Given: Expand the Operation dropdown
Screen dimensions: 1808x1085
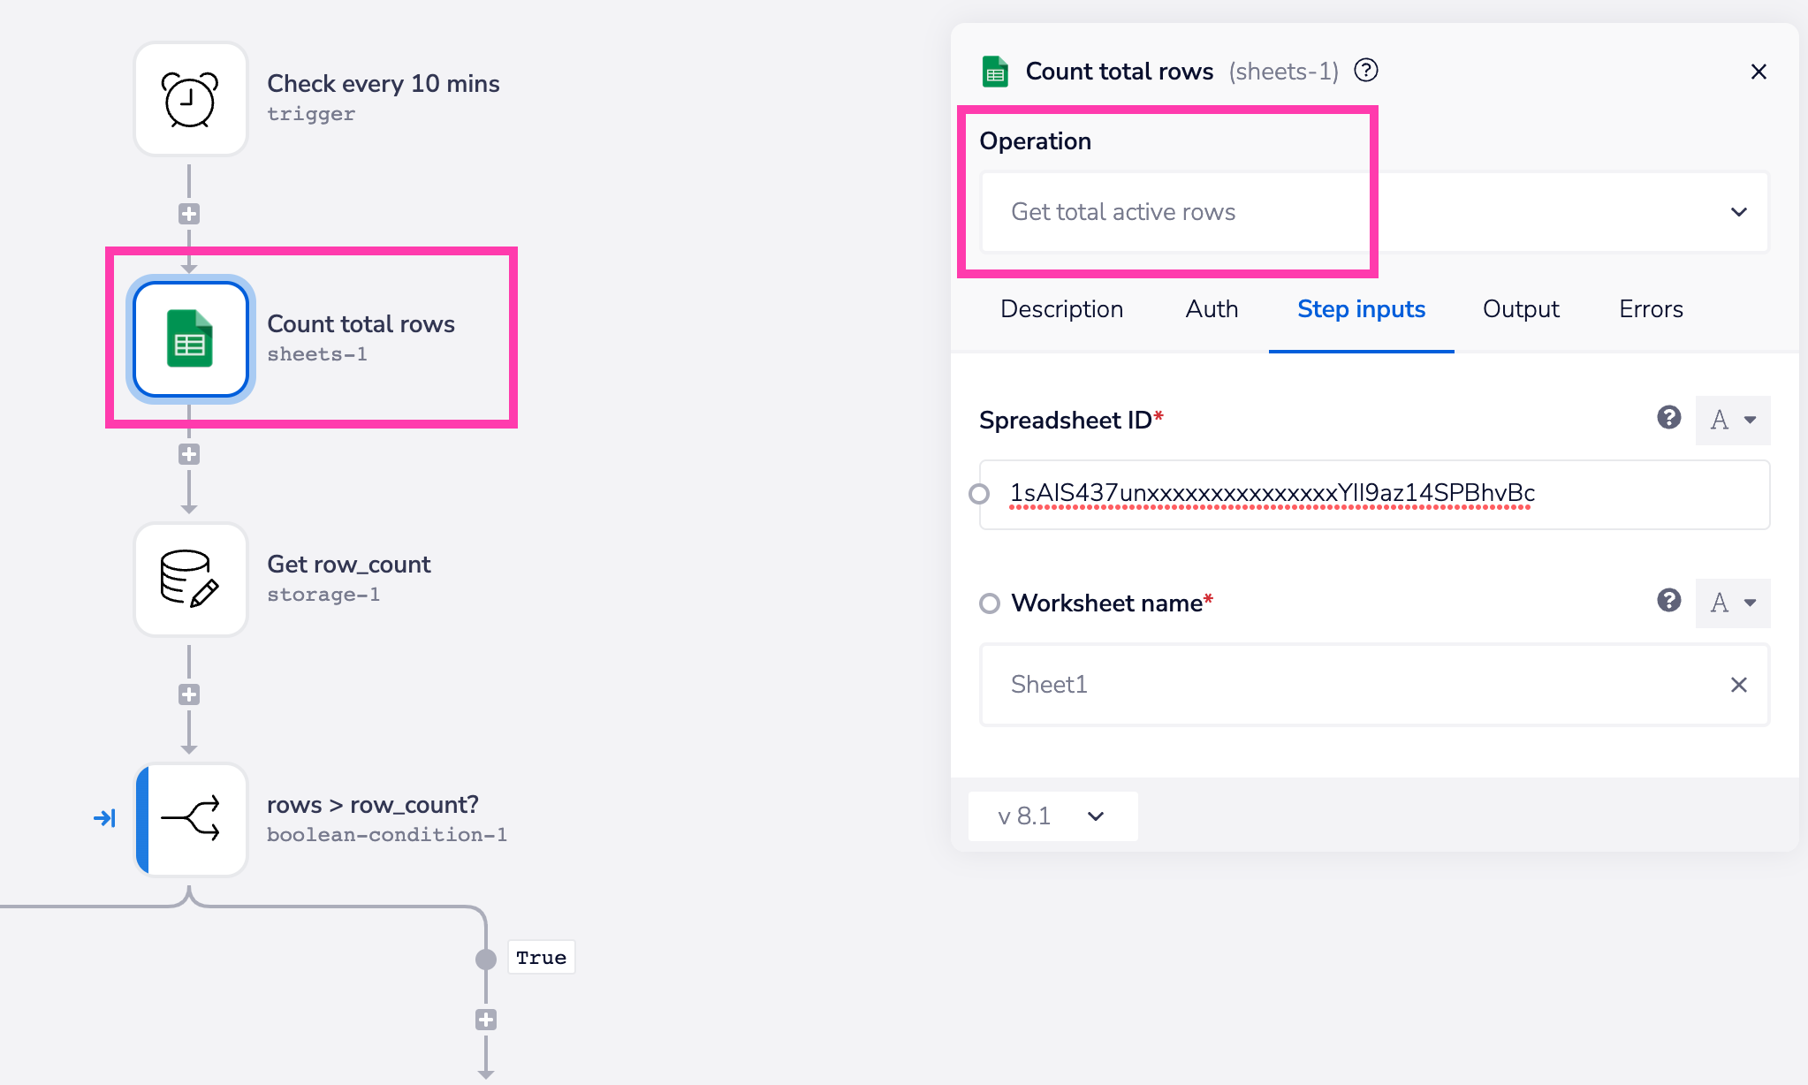Looking at the screenshot, I should [1738, 212].
